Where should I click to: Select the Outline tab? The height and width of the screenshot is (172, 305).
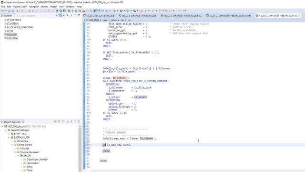pos(8,16)
